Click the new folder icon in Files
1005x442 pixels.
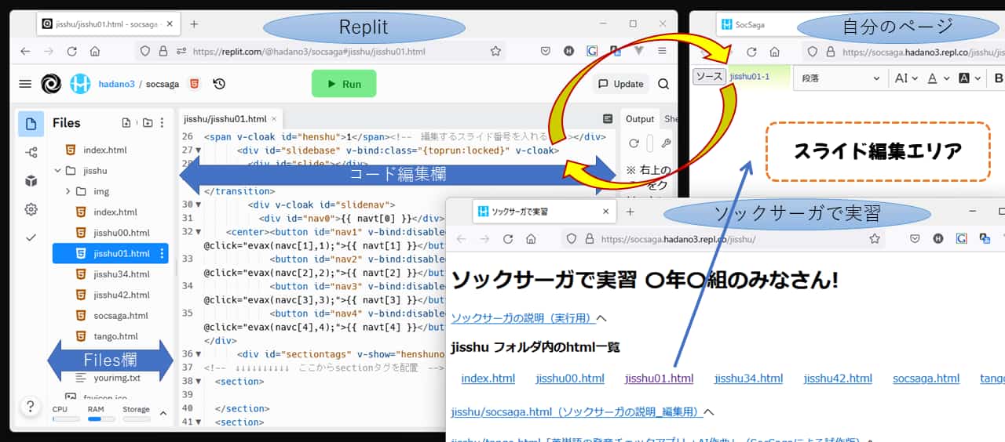(x=147, y=123)
